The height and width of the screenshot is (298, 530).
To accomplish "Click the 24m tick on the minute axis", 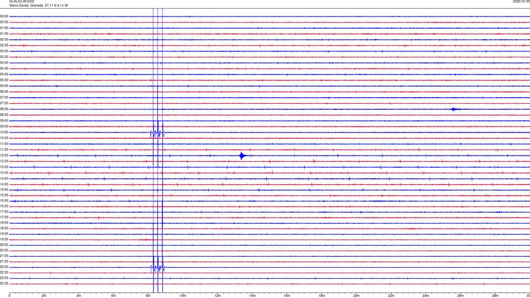I will 426,296.
